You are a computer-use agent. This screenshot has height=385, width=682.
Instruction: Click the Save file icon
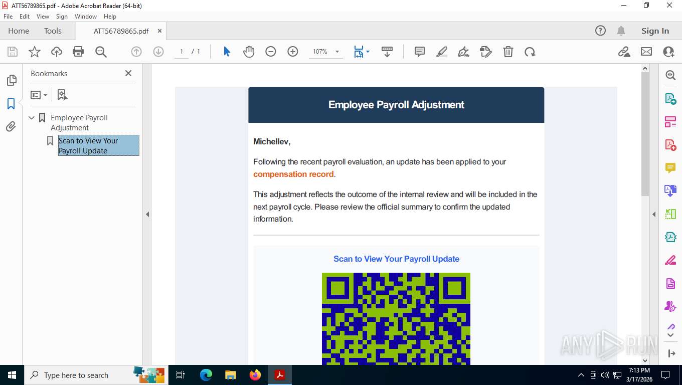[13, 52]
